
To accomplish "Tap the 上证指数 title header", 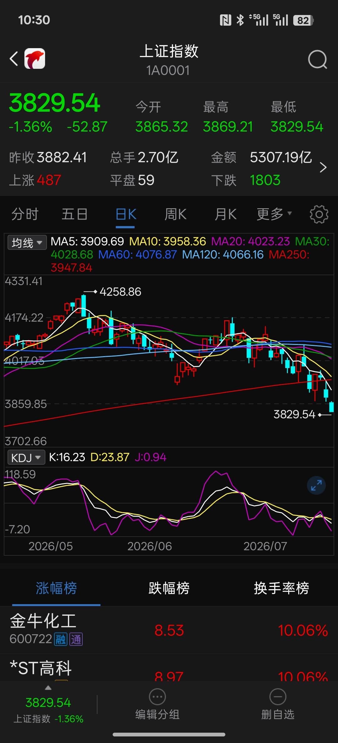I will [x=169, y=51].
